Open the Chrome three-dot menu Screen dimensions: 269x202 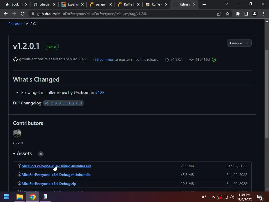coord(263,14)
